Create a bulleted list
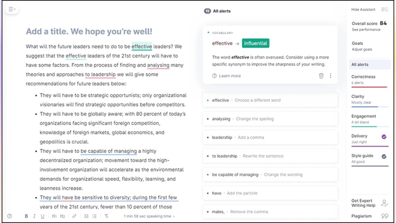The width and height of the screenshot is (396, 223). tap(94, 216)
